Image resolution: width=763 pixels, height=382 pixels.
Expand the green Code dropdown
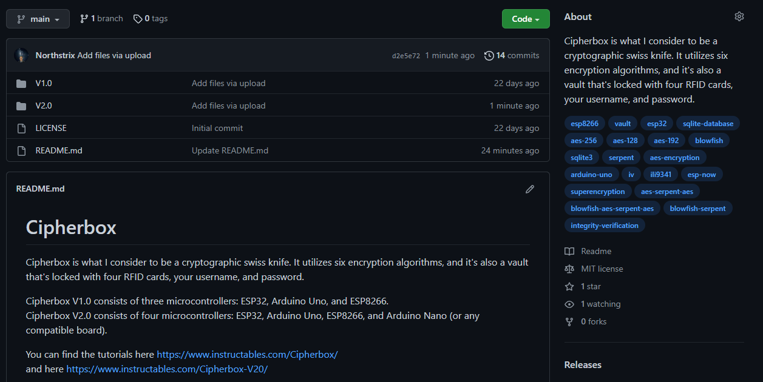click(x=526, y=19)
